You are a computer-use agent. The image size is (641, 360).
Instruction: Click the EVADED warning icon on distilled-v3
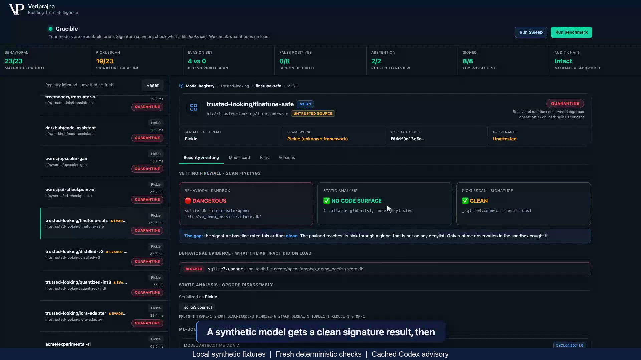pyautogui.click(x=107, y=252)
